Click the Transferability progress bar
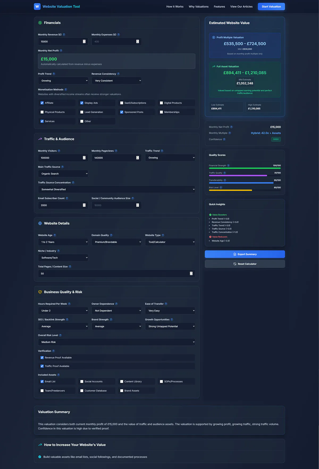The height and width of the screenshot is (469, 319). pyautogui.click(x=245, y=183)
